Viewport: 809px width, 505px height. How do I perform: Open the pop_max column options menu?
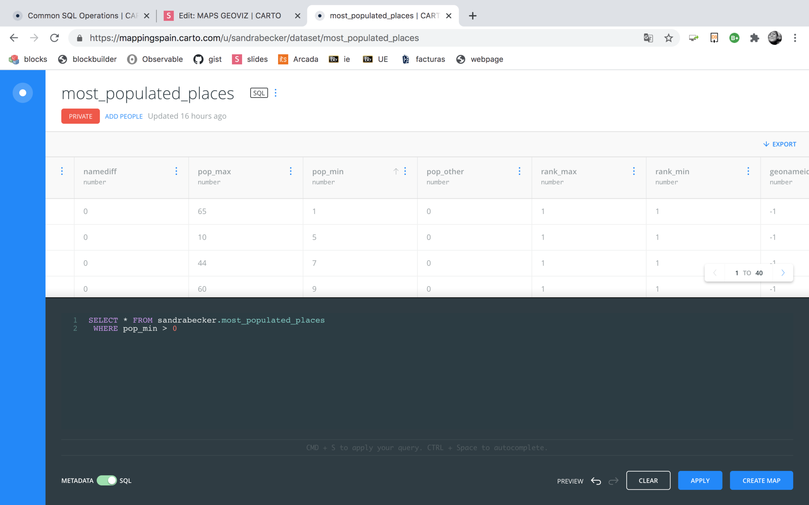click(x=291, y=171)
